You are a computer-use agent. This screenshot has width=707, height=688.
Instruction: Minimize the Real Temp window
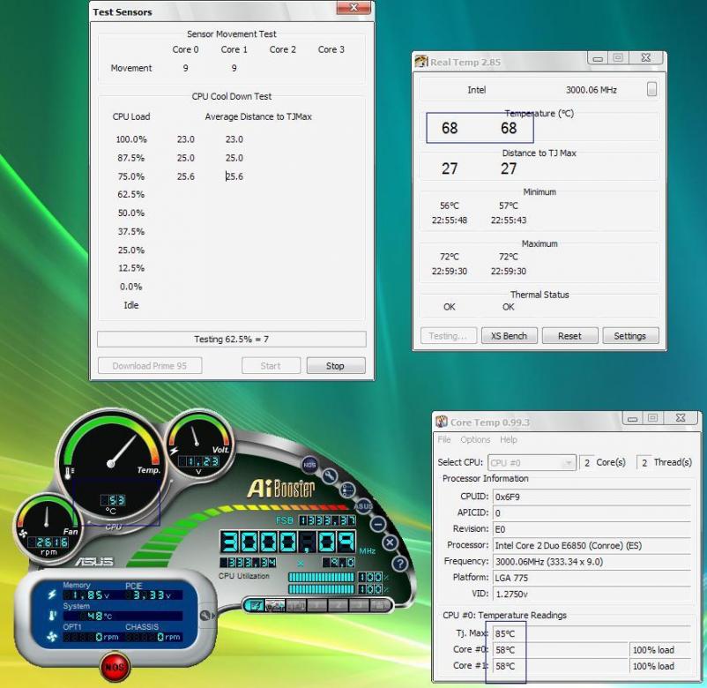[598, 58]
